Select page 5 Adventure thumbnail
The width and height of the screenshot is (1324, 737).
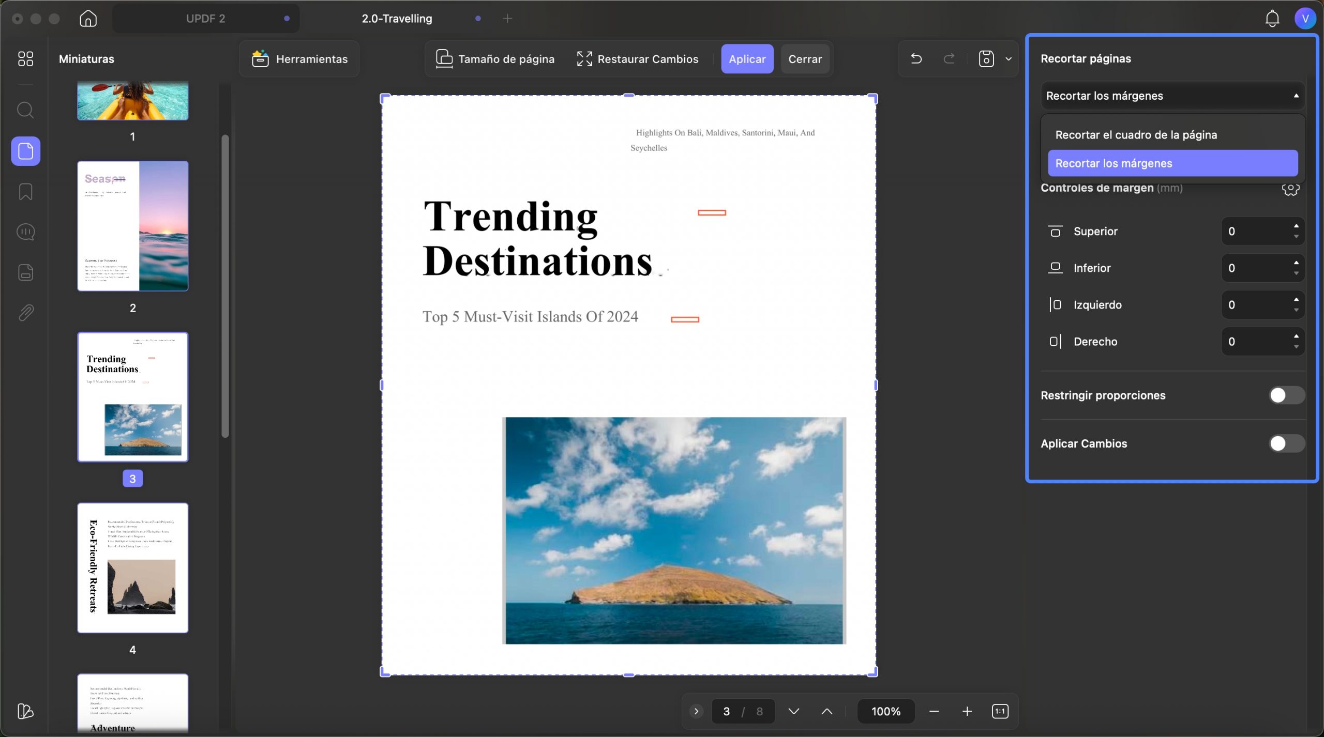pos(133,703)
